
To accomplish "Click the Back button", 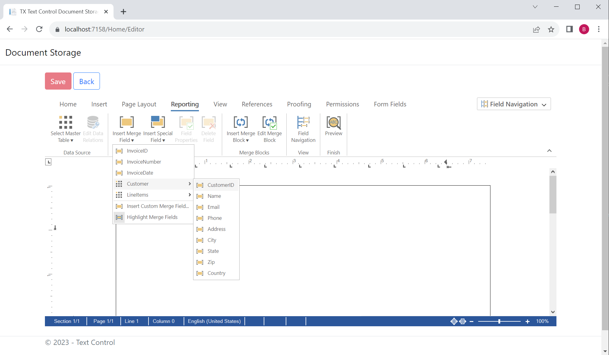I will (x=86, y=81).
